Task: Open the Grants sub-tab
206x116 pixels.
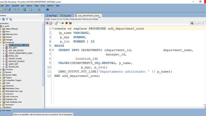Action: (x=53, y=19)
